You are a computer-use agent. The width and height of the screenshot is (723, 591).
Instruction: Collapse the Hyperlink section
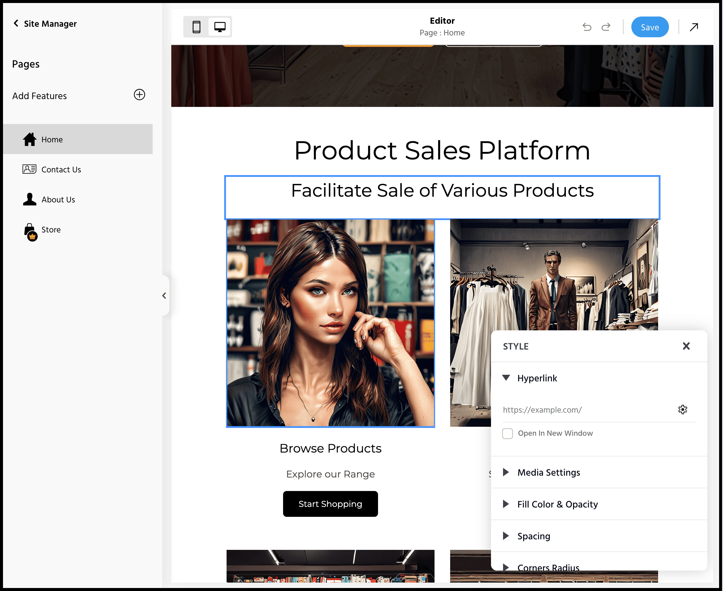pos(506,378)
